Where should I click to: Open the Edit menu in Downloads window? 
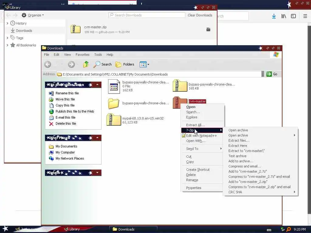coord(56,55)
